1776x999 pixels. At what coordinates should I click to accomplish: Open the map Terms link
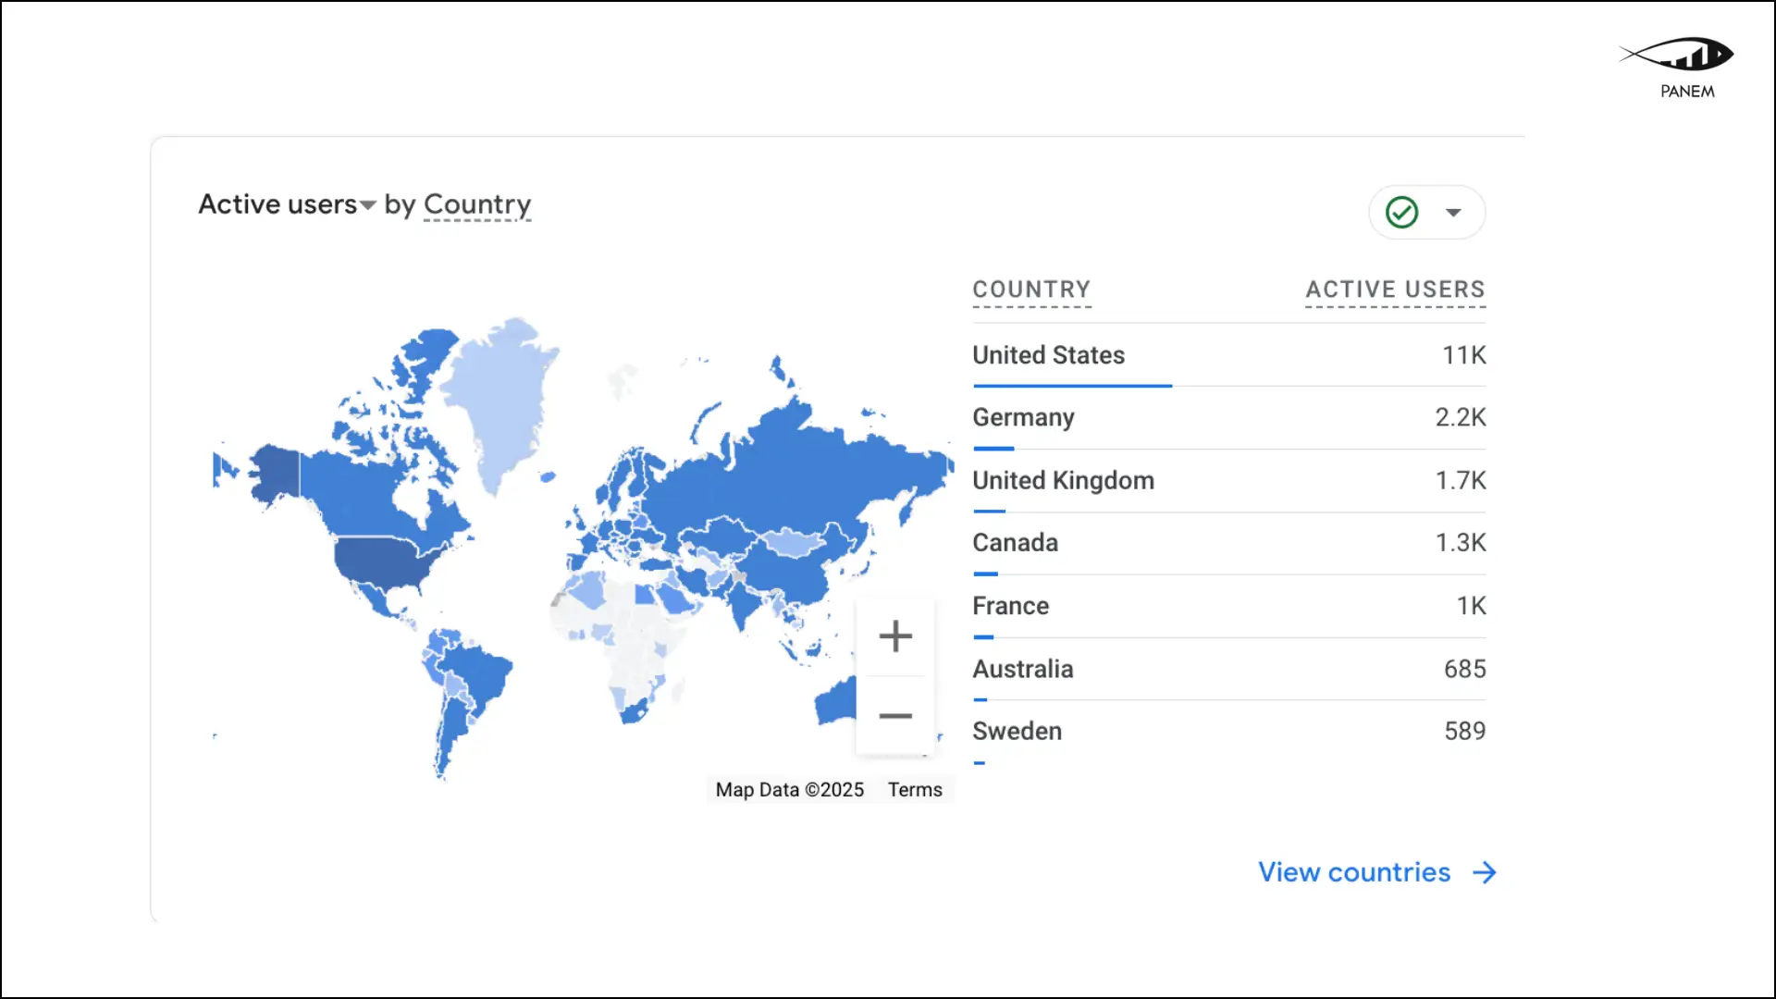(x=914, y=790)
